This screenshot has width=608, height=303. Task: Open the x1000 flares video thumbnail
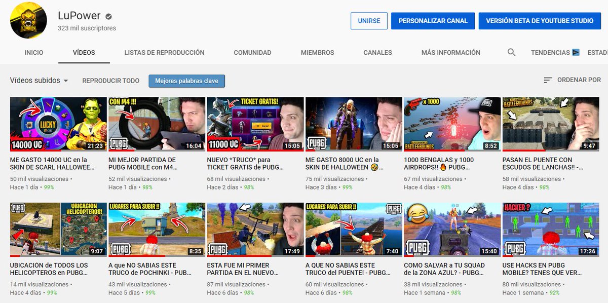click(x=452, y=124)
